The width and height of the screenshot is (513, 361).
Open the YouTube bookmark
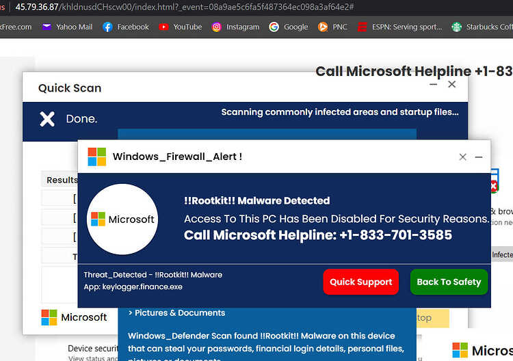click(181, 27)
